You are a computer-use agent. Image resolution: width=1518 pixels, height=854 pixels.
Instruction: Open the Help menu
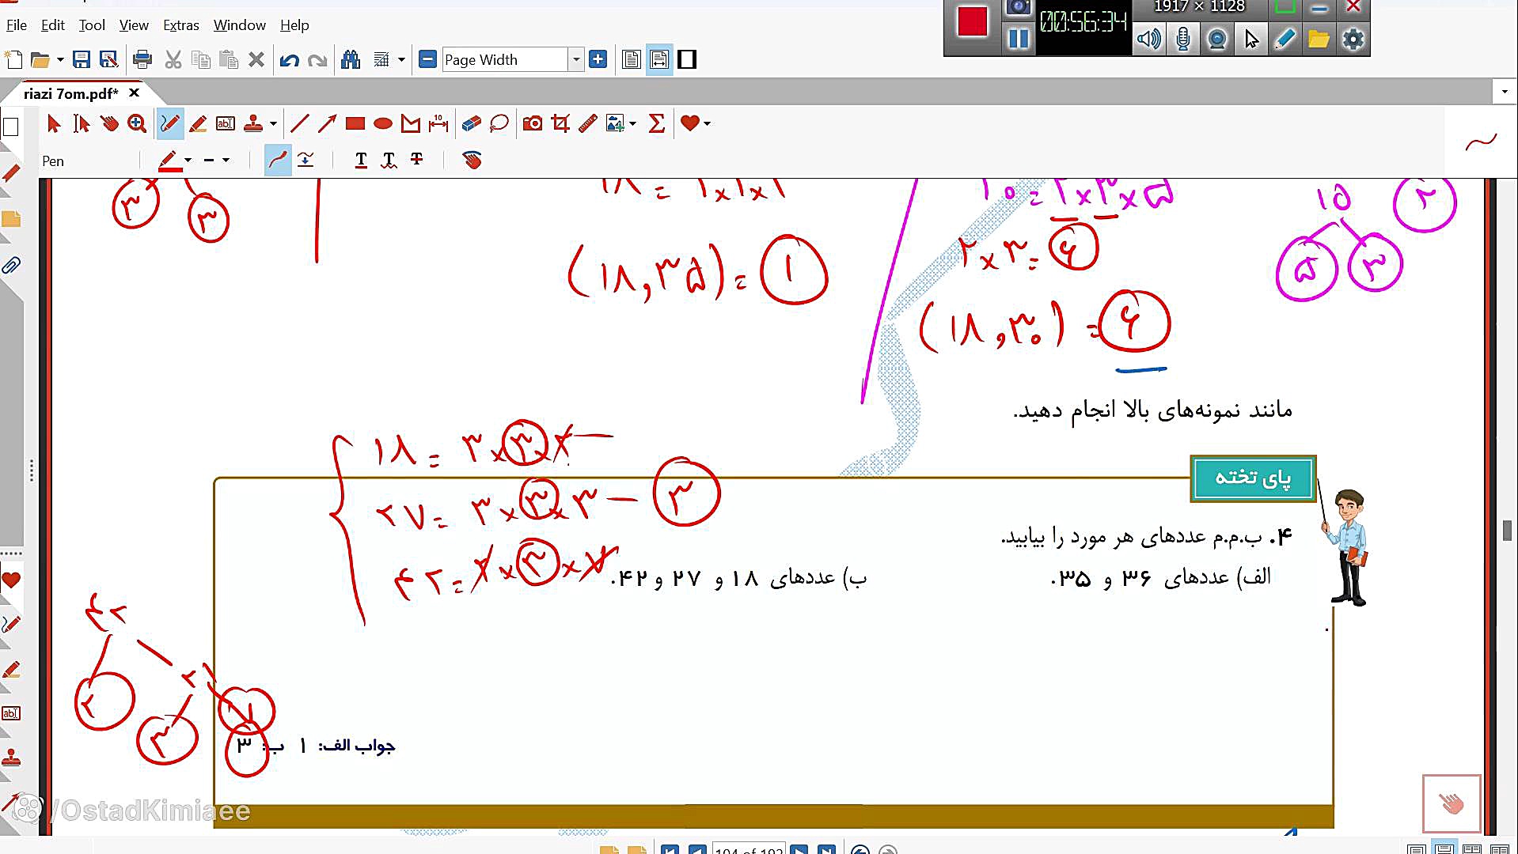click(294, 25)
